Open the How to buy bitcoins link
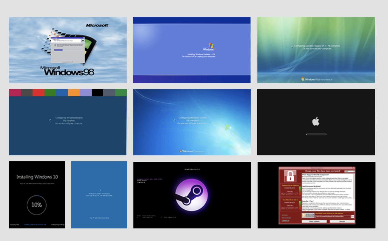This screenshot has width=388, height=241. click(286, 218)
